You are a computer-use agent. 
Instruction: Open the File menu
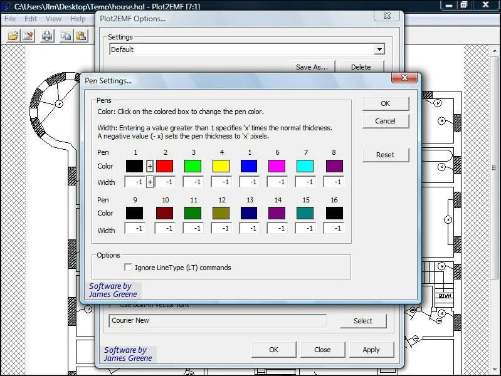point(10,19)
